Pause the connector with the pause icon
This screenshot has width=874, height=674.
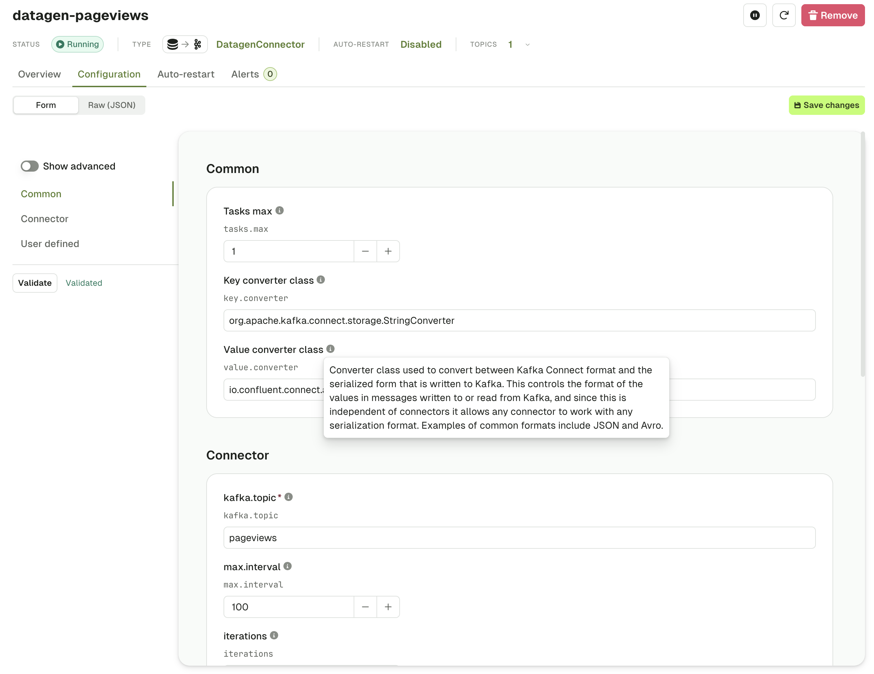point(754,15)
